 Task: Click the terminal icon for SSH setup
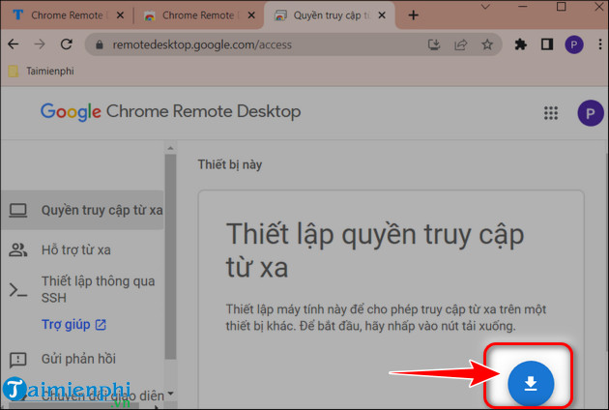pyautogui.click(x=17, y=290)
